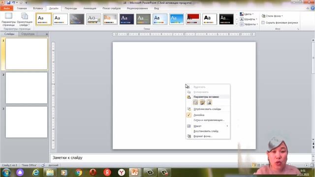The image size is (315, 177).
Task: Open Internet Explorer from the taskbar
Action: point(36,173)
